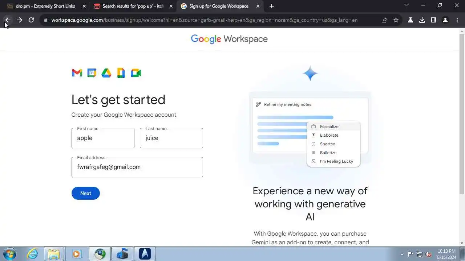Click the volume icon in the system tray
The height and width of the screenshot is (261, 465).
pos(429,254)
